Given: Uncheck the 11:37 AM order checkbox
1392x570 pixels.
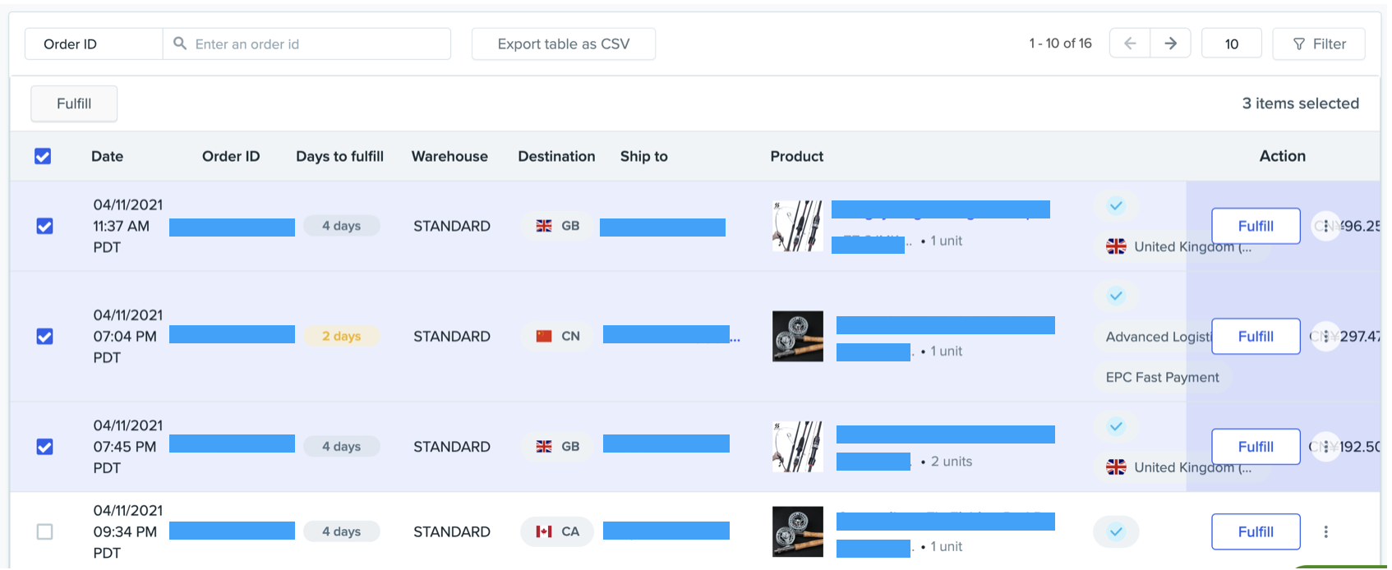Looking at the screenshot, I should pos(45,226).
